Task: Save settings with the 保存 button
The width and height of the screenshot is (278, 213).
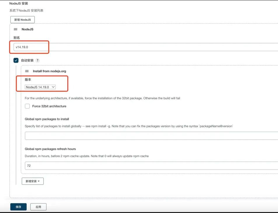Action: click(x=18, y=207)
